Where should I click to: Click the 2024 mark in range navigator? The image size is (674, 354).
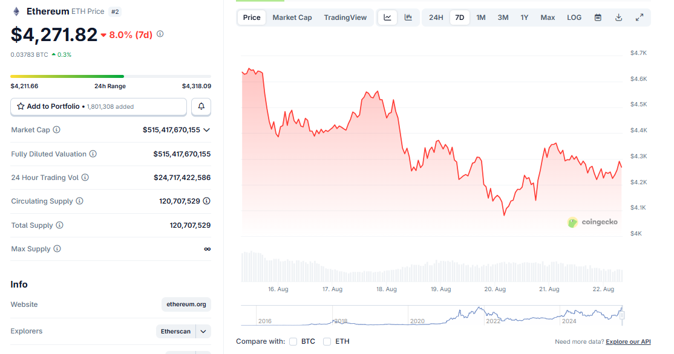[569, 321]
